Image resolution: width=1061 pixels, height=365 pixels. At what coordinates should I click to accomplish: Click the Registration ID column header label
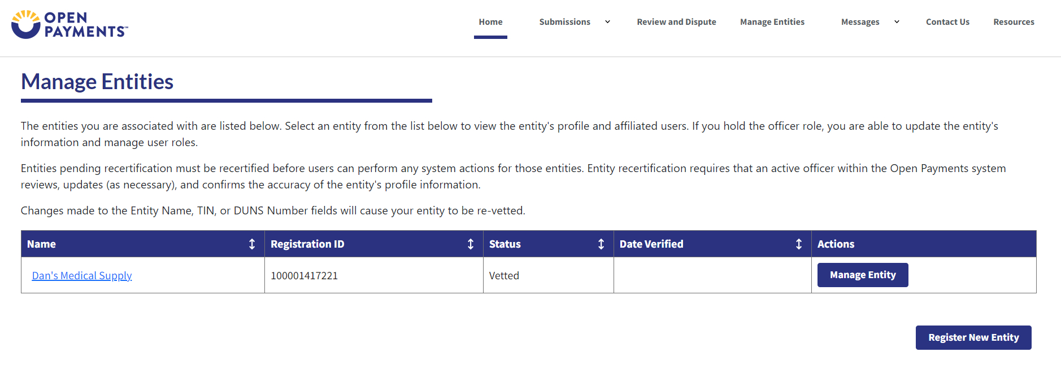[x=307, y=244]
